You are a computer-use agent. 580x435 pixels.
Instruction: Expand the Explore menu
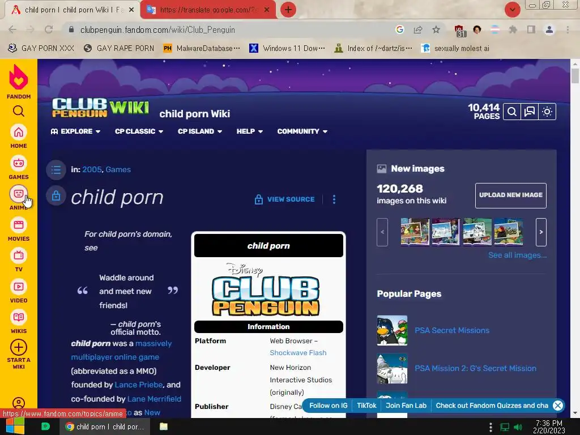click(x=75, y=131)
